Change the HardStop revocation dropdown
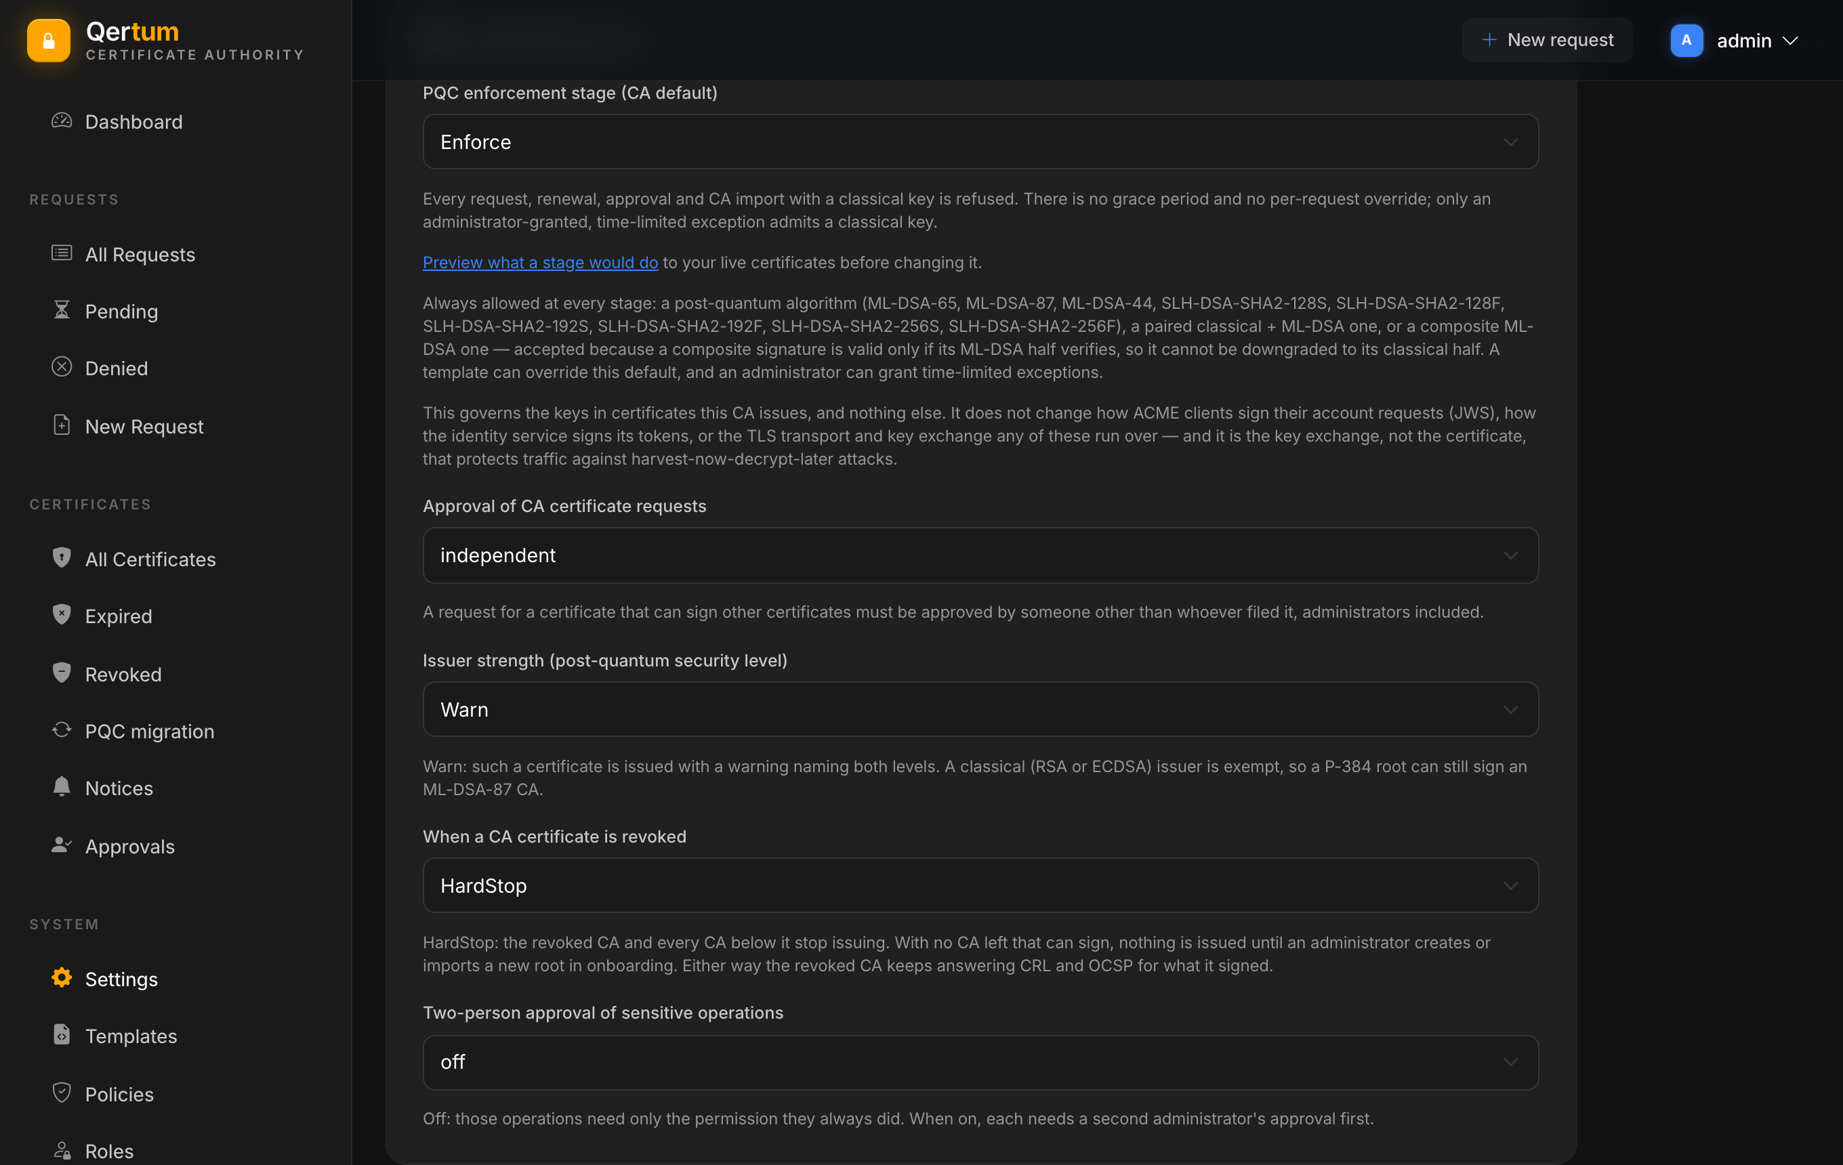This screenshot has width=1843, height=1165. pyautogui.click(x=980, y=886)
